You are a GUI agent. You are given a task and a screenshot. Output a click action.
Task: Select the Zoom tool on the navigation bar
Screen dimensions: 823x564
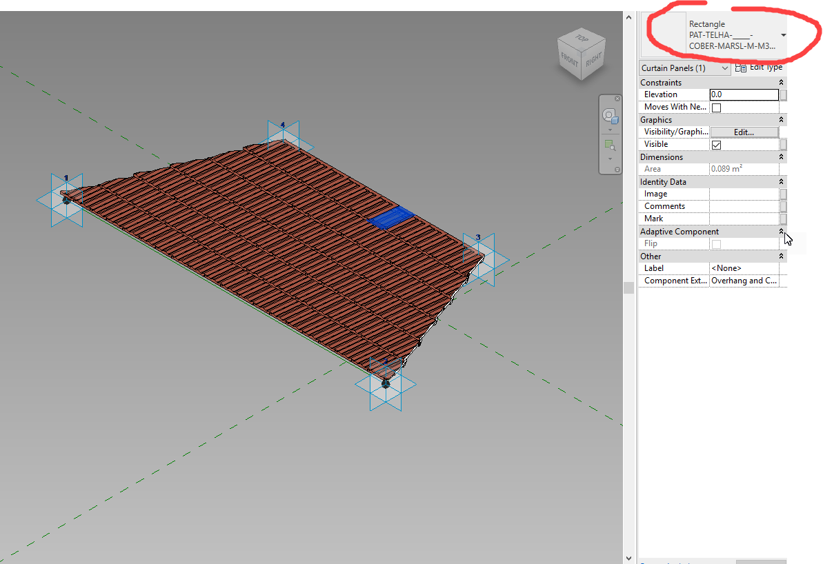click(x=609, y=144)
